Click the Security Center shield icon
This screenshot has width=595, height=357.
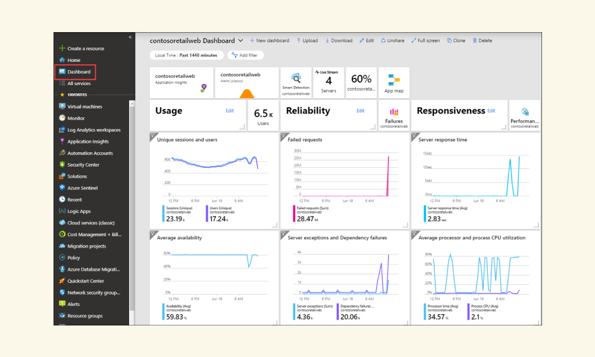pyautogui.click(x=62, y=165)
